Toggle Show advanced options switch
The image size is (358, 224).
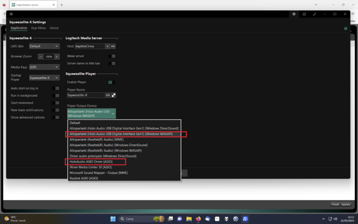[x=55, y=117]
